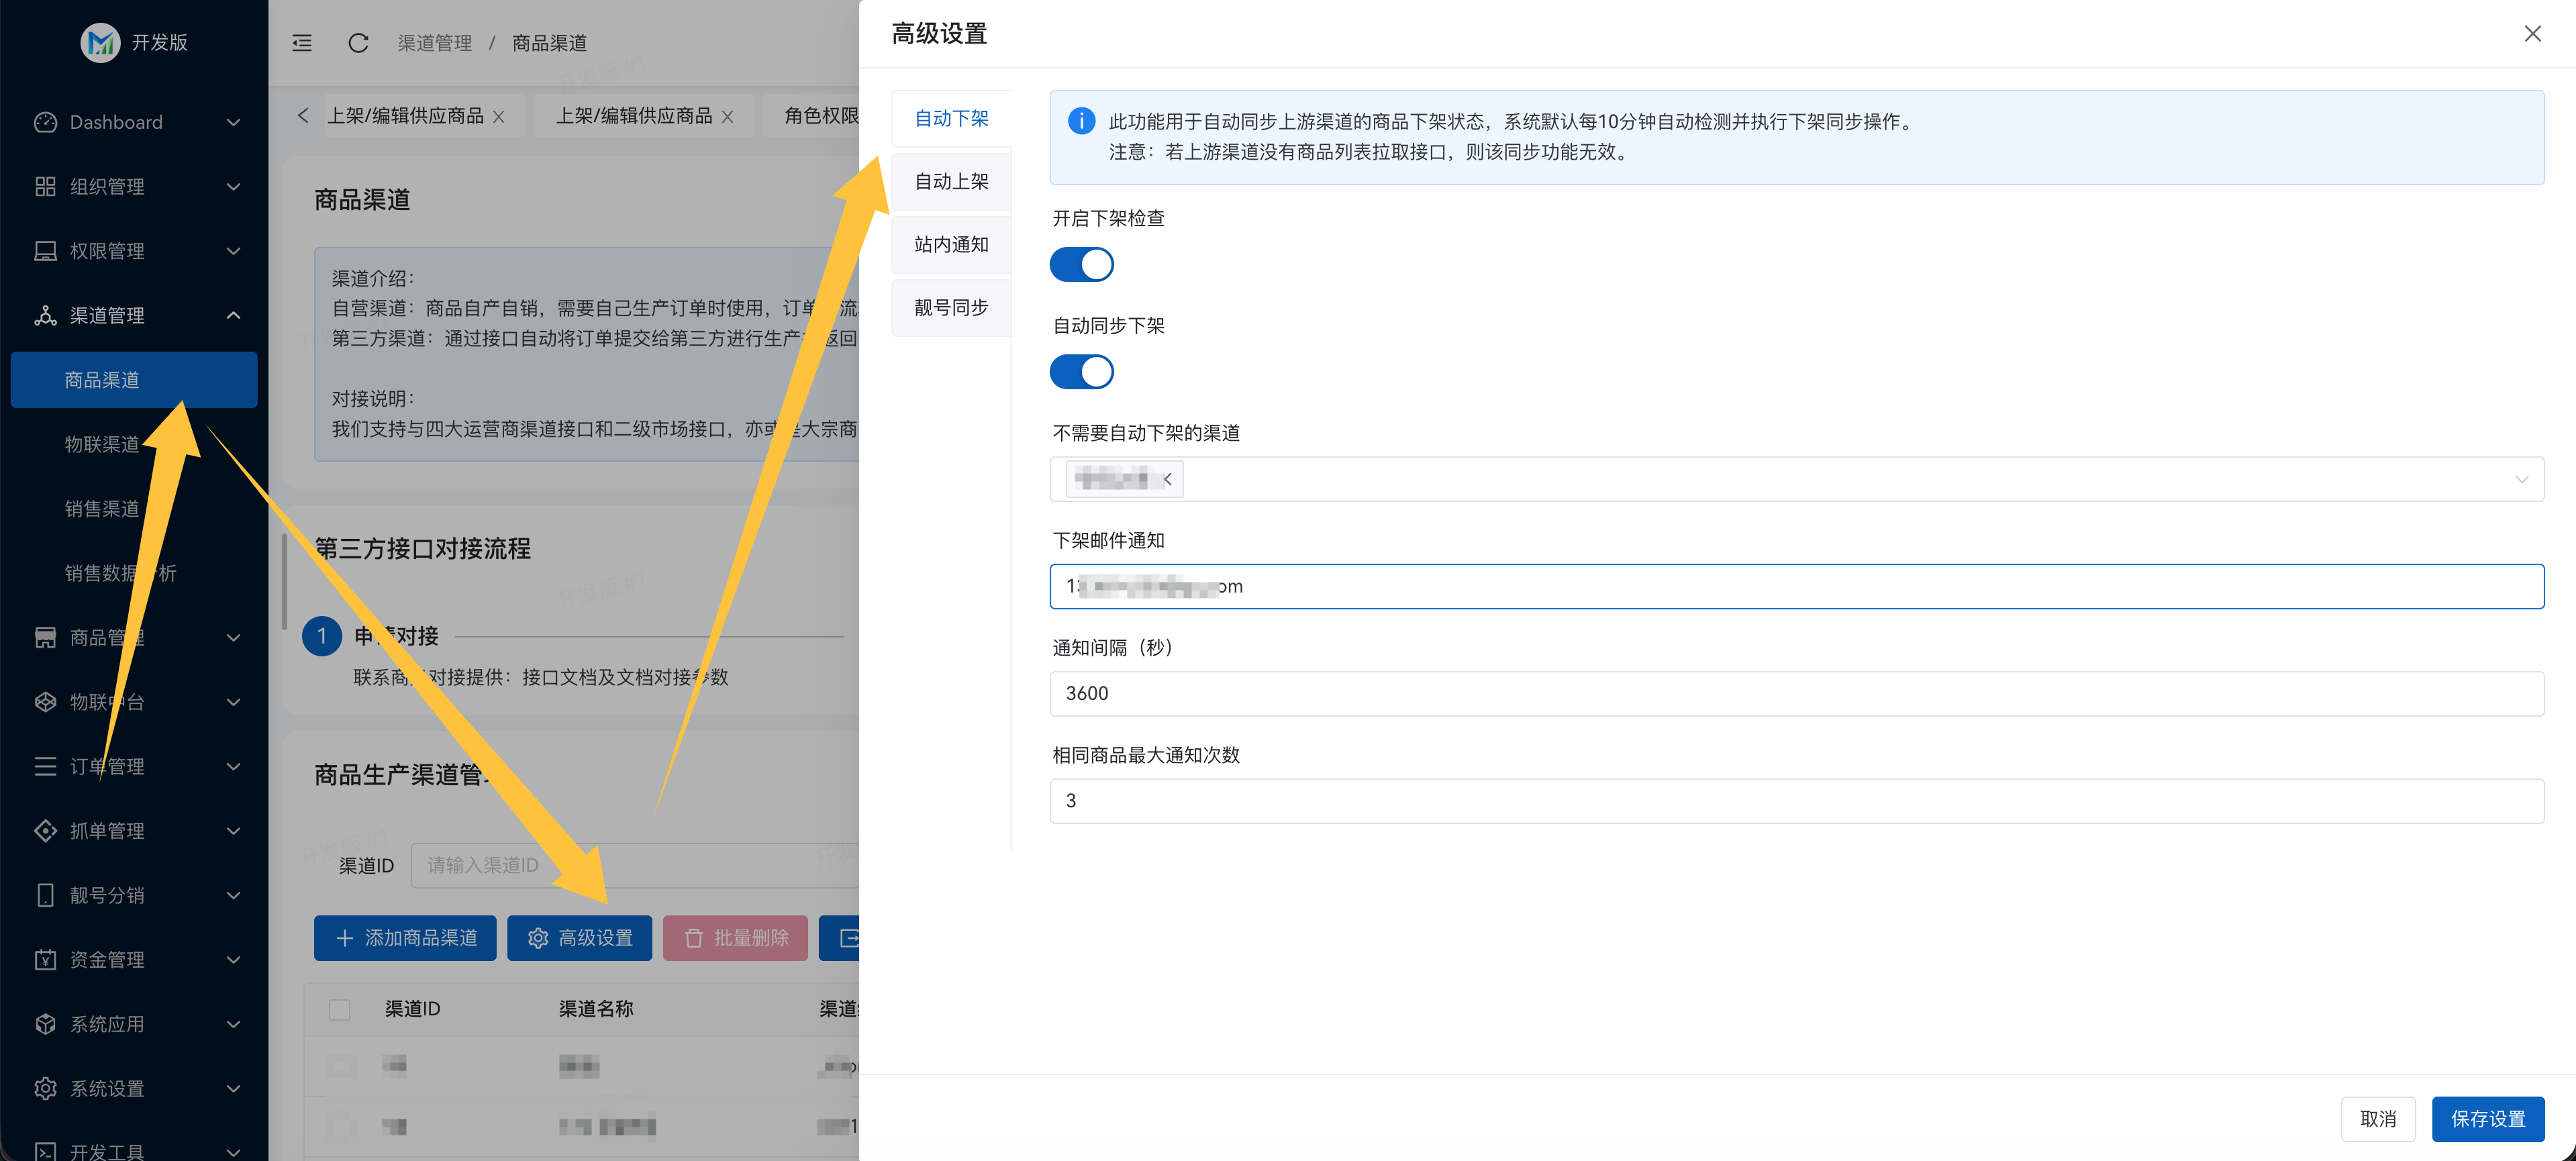The height and width of the screenshot is (1161, 2576).
Task: Click the scroll tabs left arrow
Action: (303, 116)
